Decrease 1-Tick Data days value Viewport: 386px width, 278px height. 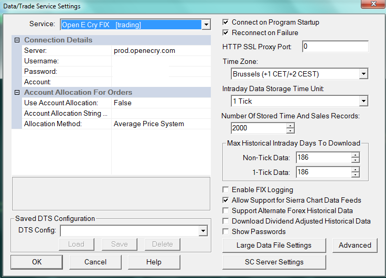(355, 175)
